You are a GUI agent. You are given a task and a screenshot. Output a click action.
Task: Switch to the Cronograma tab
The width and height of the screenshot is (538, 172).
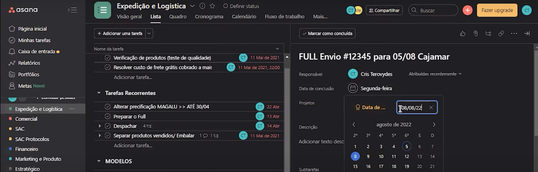pos(209,17)
